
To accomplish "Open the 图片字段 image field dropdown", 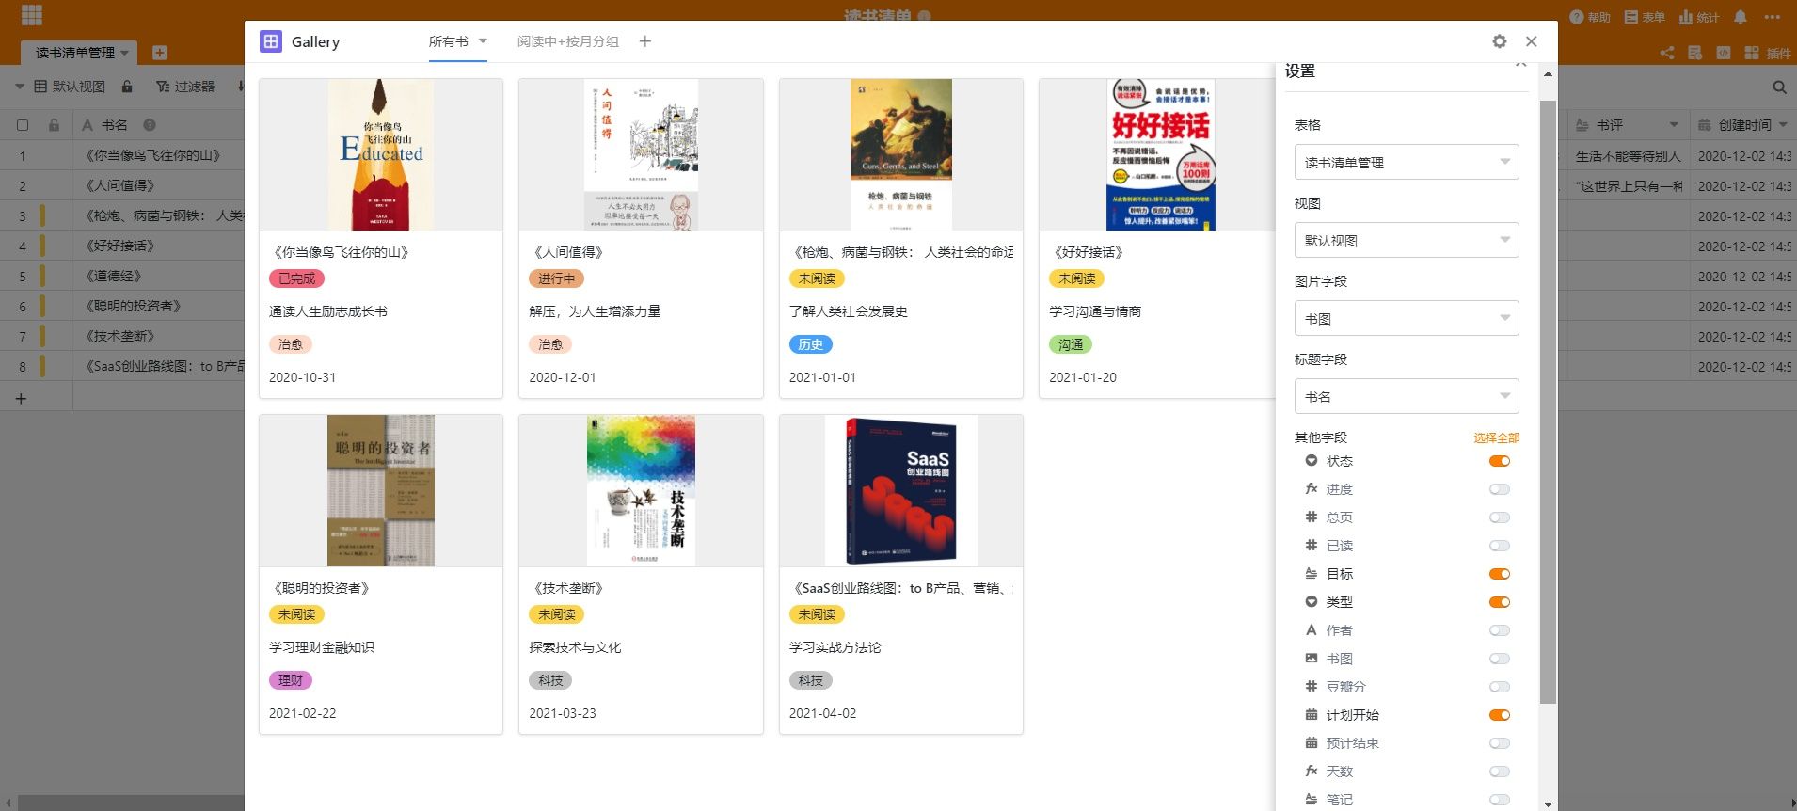I will [x=1407, y=318].
